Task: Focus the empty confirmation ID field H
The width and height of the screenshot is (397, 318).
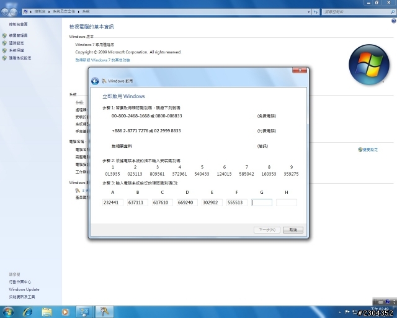Action: (x=287, y=202)
